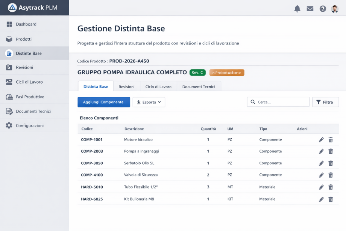Open the notifications bell
The width and height of the screenshot is (346, 231).
coord(297,9)
